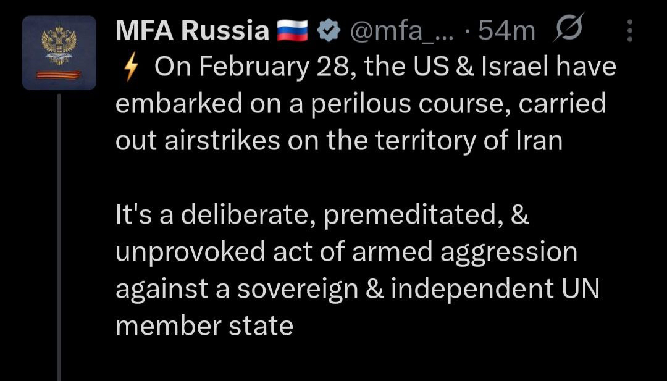Click the word "Iran" in the tweet
This screenshot has height=381, width=667.
click(540, 141)
